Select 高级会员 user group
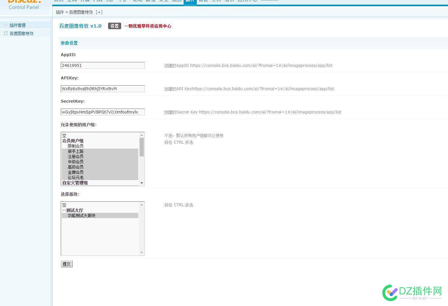 (x=100, y=167)
